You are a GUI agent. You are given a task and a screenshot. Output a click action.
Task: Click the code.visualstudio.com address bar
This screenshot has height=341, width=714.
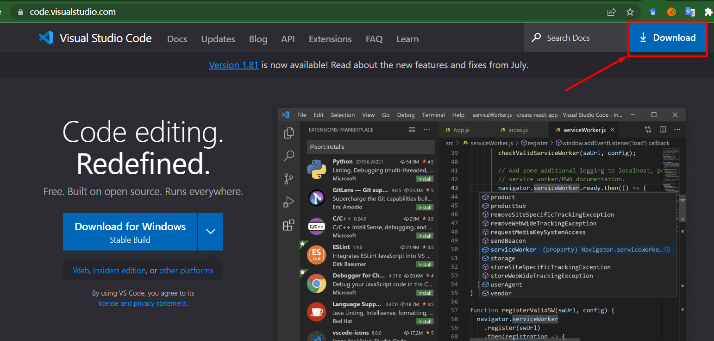click(x=73, y=12)
